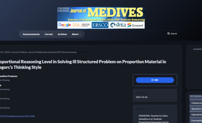This screenshot has height=123, width=202.
Task: Click the Crossref logo in banner
Action: [x=135, y=25]
